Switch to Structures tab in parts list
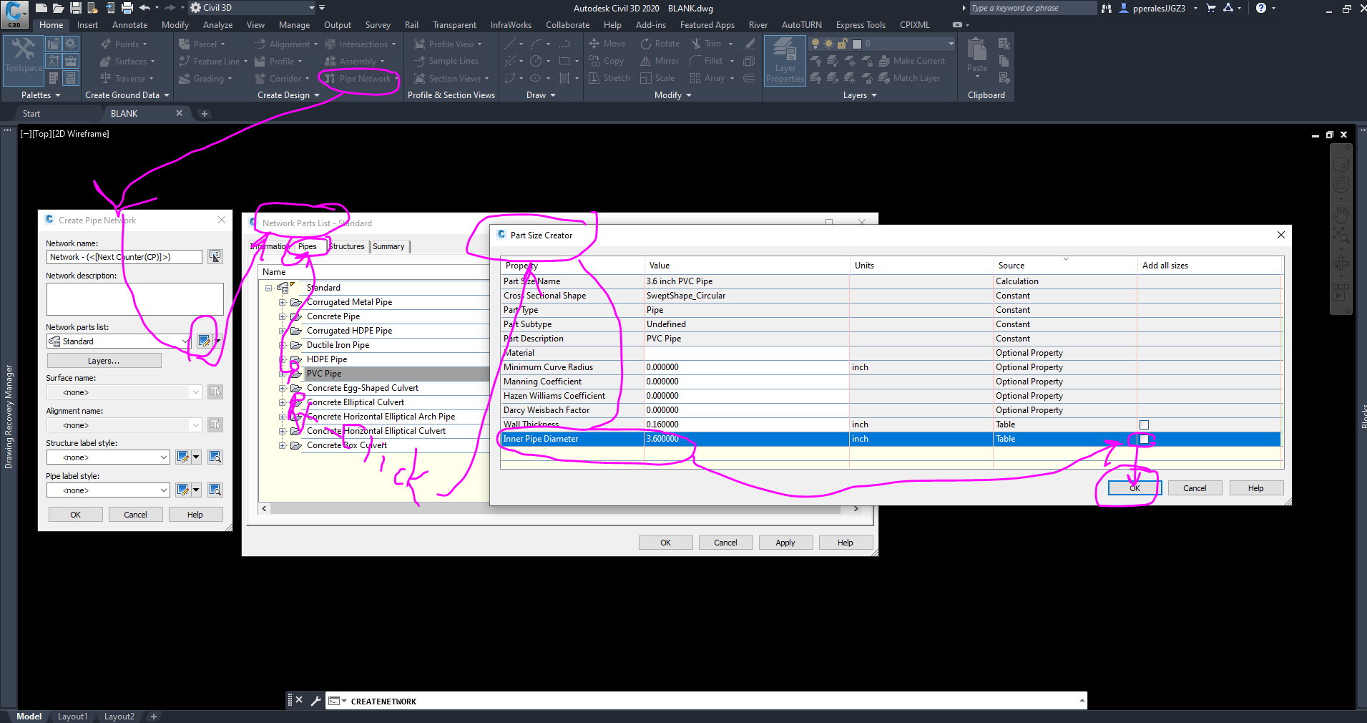This screenshot has width=1367, height=723. [x=347, y=246]
